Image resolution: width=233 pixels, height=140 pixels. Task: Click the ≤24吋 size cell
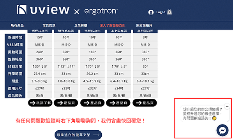pyautogui.click(x=119, y=88)
